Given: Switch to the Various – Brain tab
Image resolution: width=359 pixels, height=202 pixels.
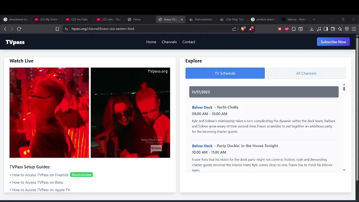Looking at the screenshot, I should click(294, 19).
